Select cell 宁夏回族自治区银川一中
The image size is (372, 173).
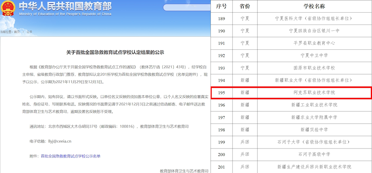click(x=314, y=31)
